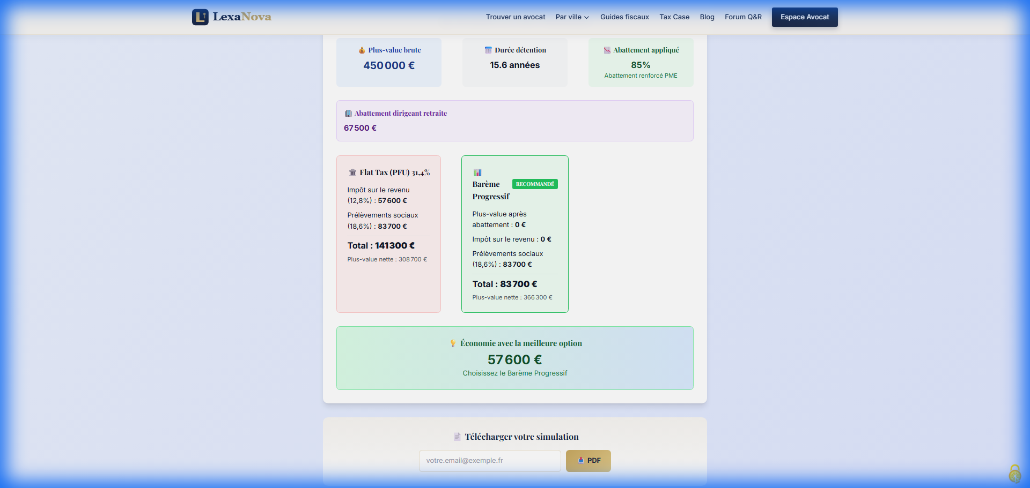Screen dimensions: 1030x488
Task: Click the chart icon beside Abattement appliqué
Action: (x=607, y=50)
